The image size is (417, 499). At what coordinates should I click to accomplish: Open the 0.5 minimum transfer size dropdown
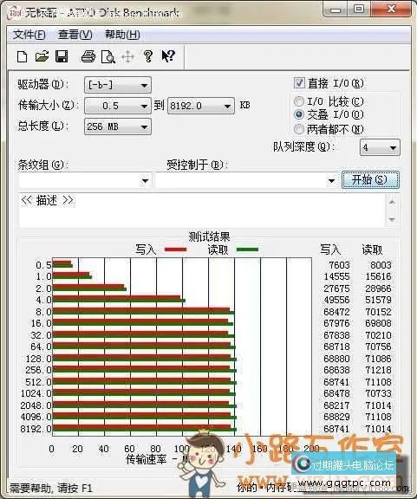pos(118,106)
